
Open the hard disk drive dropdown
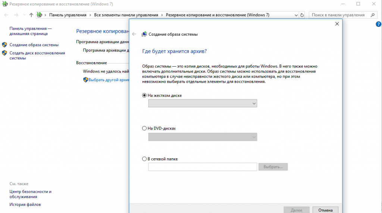pos(203,104)
